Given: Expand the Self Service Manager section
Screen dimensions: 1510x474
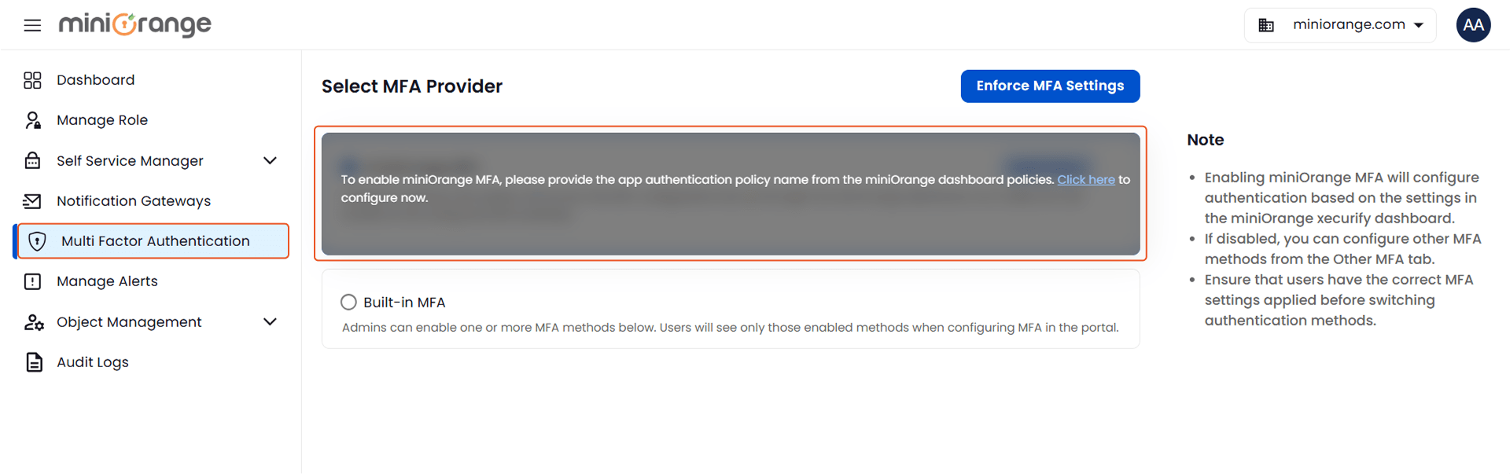Looking at the screenshot, I should tap(270, 160).
